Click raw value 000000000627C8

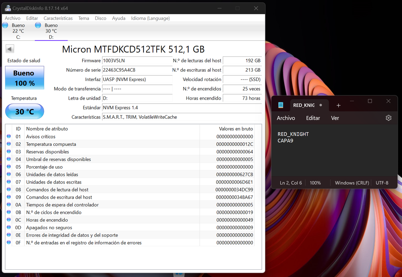point(235,175)
